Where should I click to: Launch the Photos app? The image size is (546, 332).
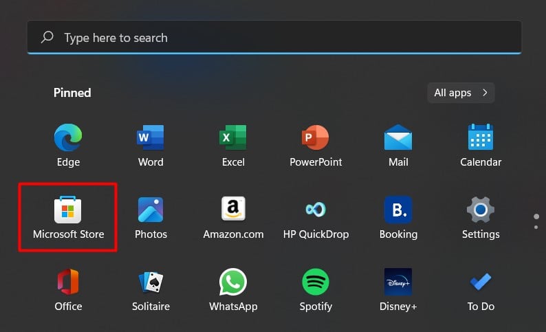pyautogui.click(x=151, y=217)
